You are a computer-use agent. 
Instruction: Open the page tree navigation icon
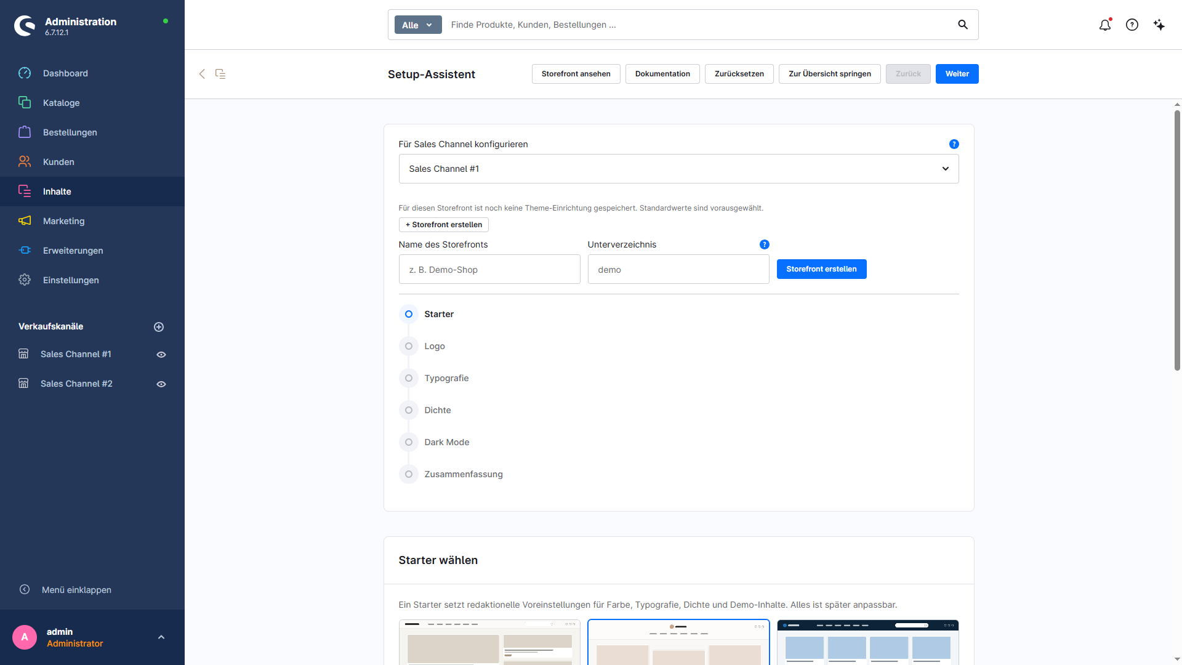click(x=220, y=74)
